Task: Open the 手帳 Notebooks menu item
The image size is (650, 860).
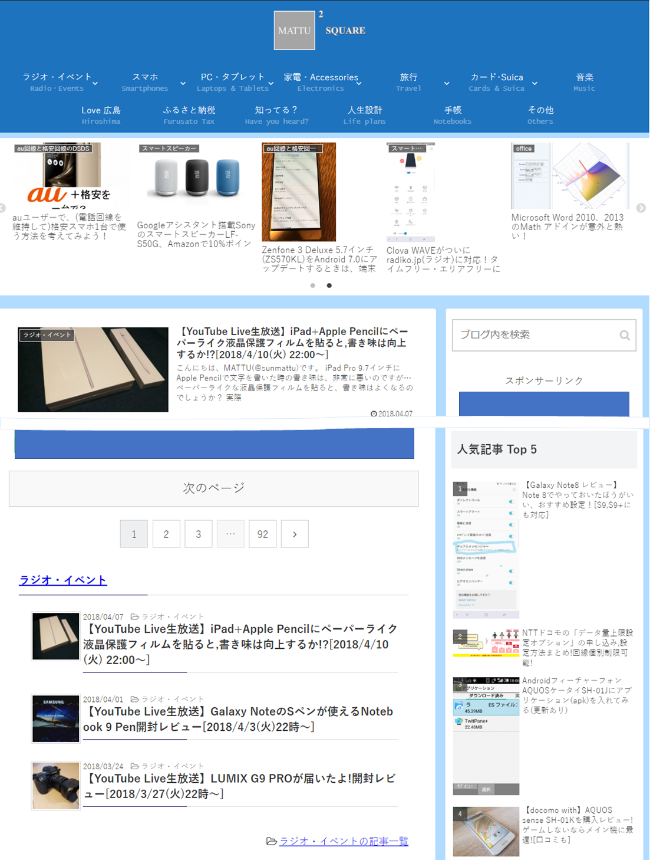Action: coord(453,115)
